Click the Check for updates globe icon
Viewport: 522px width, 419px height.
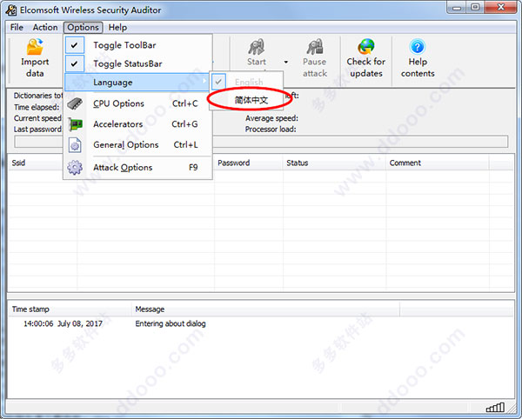click(366, 47)
